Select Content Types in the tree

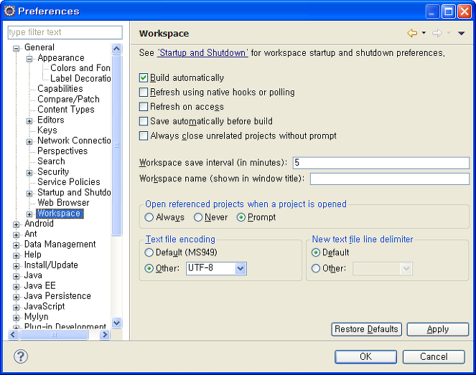pyautogui.click(x=66, y=110)
